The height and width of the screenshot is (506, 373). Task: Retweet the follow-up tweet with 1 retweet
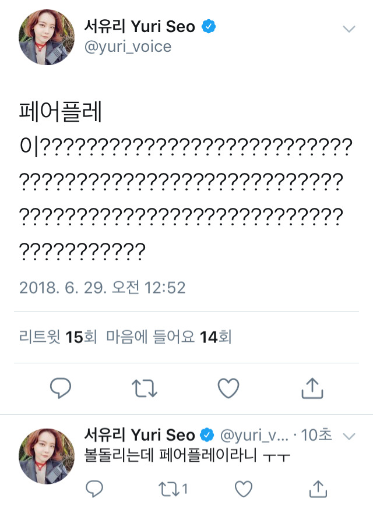tap(170, 488)
